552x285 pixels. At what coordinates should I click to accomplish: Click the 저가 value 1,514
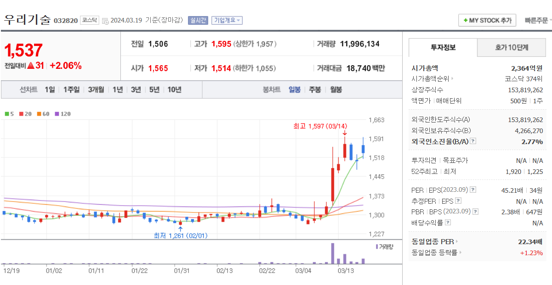tap(221, 68)
